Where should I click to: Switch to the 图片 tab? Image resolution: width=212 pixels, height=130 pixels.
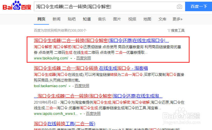pyautogui.click(x=117, y=19)
